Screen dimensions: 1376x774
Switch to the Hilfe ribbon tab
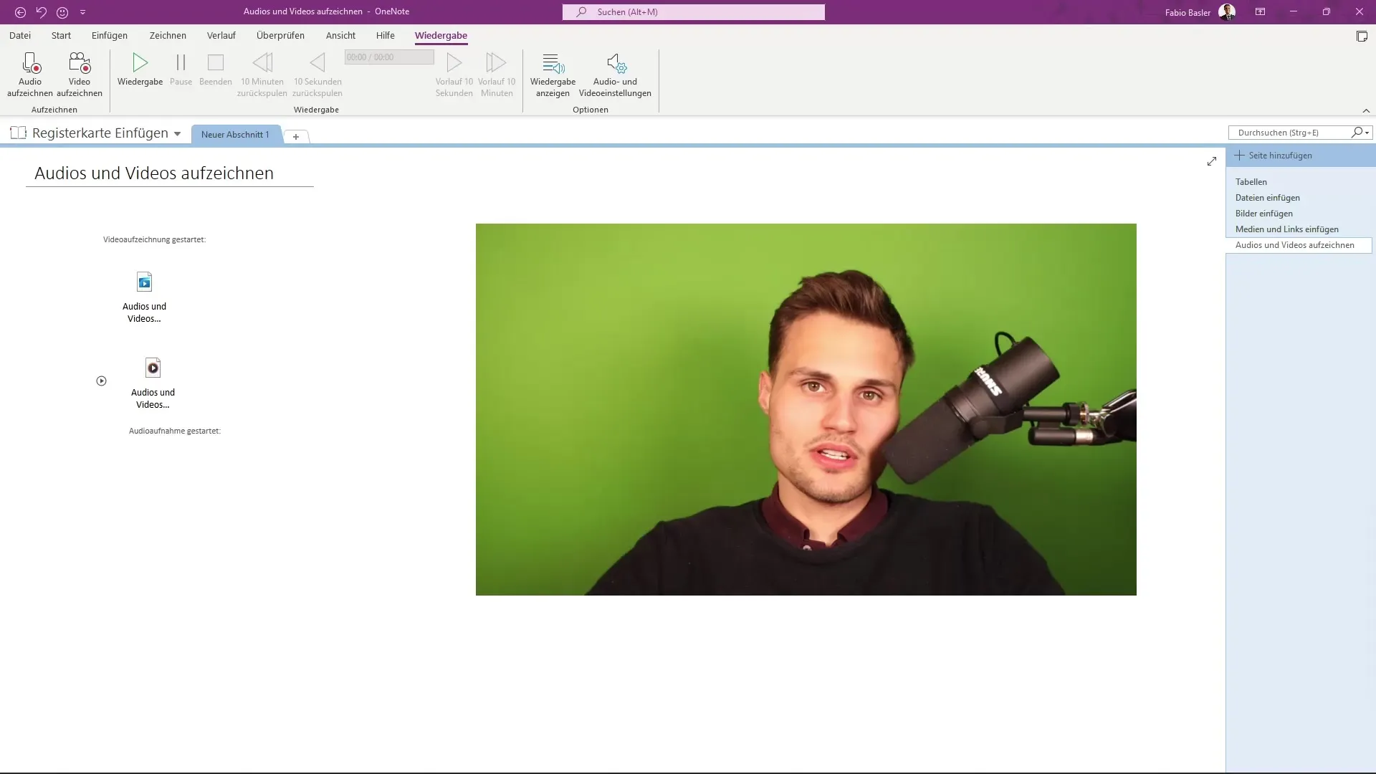click(386, 35)
